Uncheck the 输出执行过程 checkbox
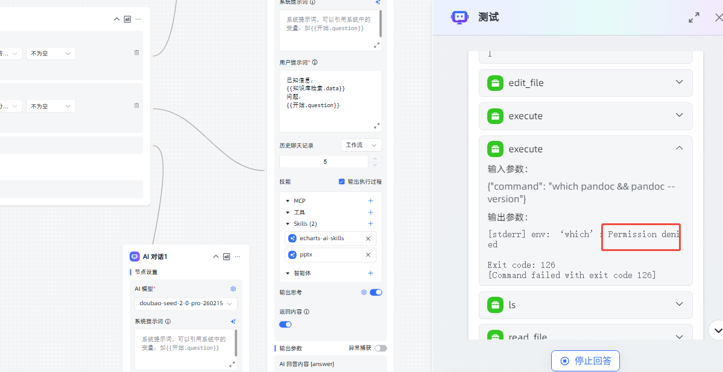The width and height of the screenshot is (723, 372). (342, 182)
